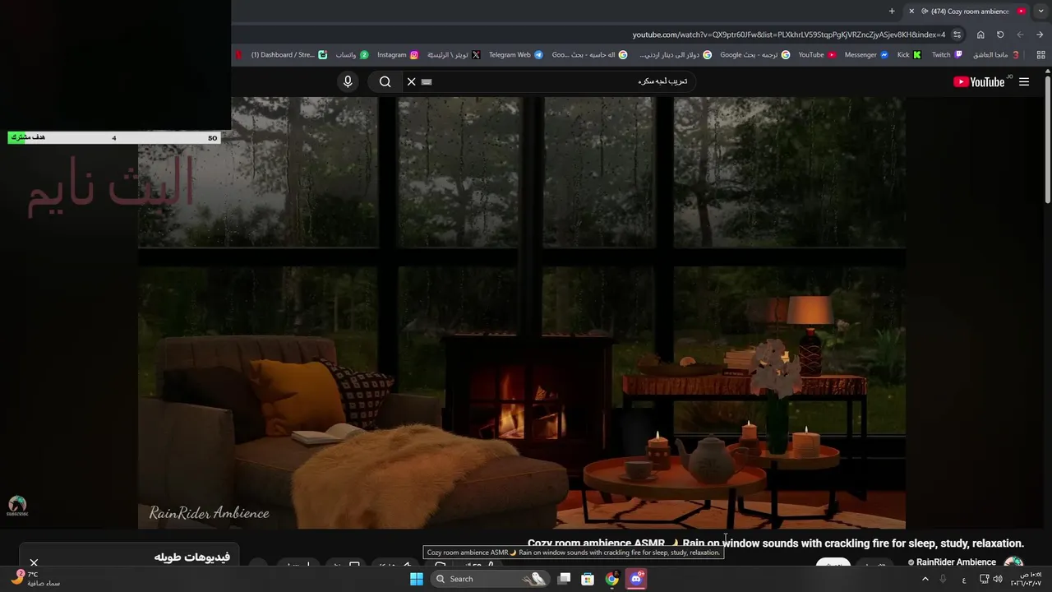Open the weather widget showing 7°C
This screenshot has height=592, width=1052.
tap(35, 579)
